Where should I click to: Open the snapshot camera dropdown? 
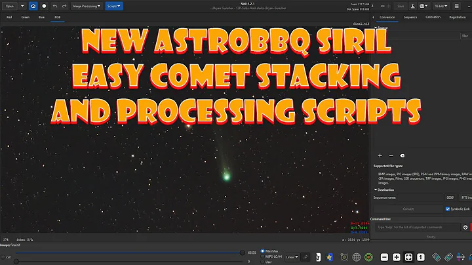coord(423,6)
